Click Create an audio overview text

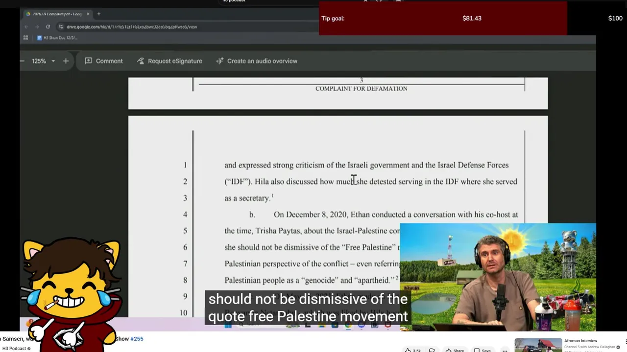point(262,61)
